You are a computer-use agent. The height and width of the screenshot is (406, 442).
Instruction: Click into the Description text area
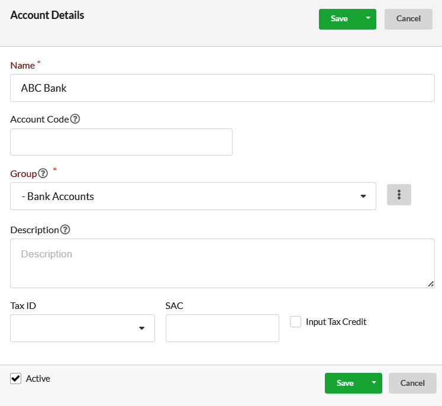(222, 263)
